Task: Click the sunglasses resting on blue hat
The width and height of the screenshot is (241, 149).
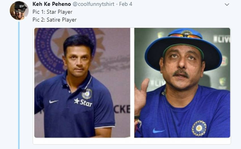Action: click(x=185, y=36)
